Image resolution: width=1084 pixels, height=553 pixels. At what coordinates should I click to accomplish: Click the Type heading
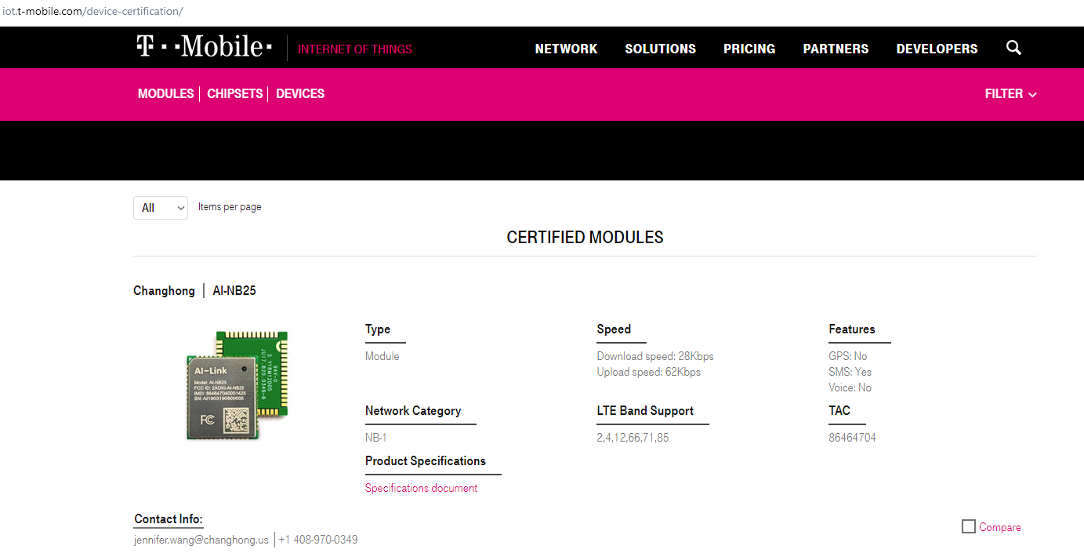tap(378, 329)
